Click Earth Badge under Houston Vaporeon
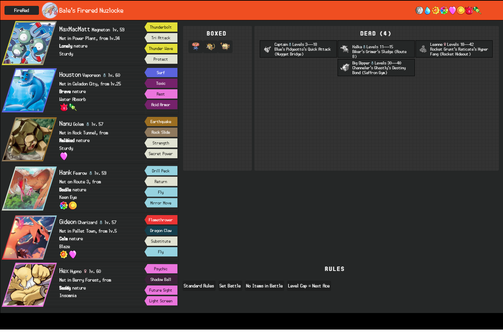This screenshot has height=333, width=503. (73, 107)
